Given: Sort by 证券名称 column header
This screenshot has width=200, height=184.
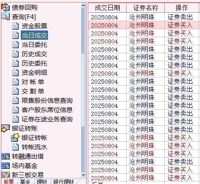Looking at the screenshot, I should click(146, 8).
